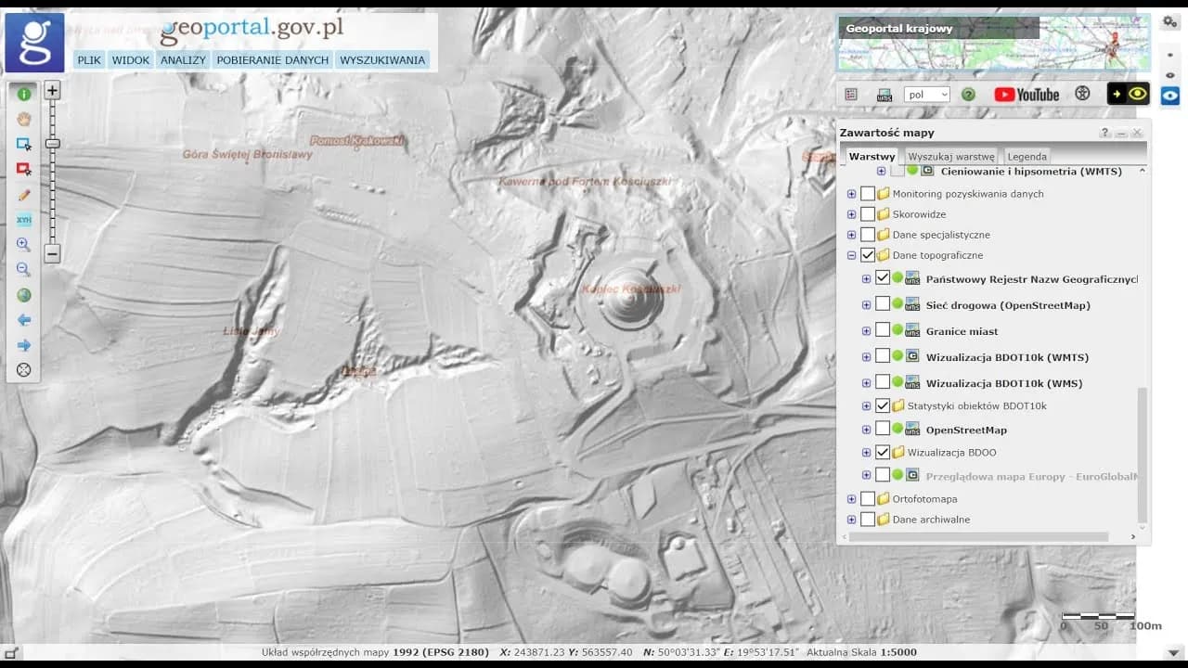Go to previous map view arrow
Screen dimensions: 1188x668
click(x=24, y=320)
